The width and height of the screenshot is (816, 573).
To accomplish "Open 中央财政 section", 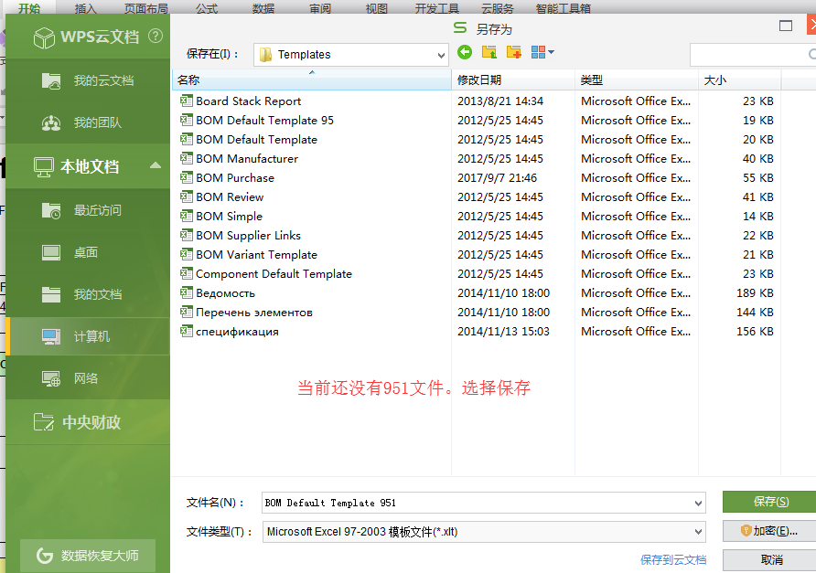I will [88, 421].
